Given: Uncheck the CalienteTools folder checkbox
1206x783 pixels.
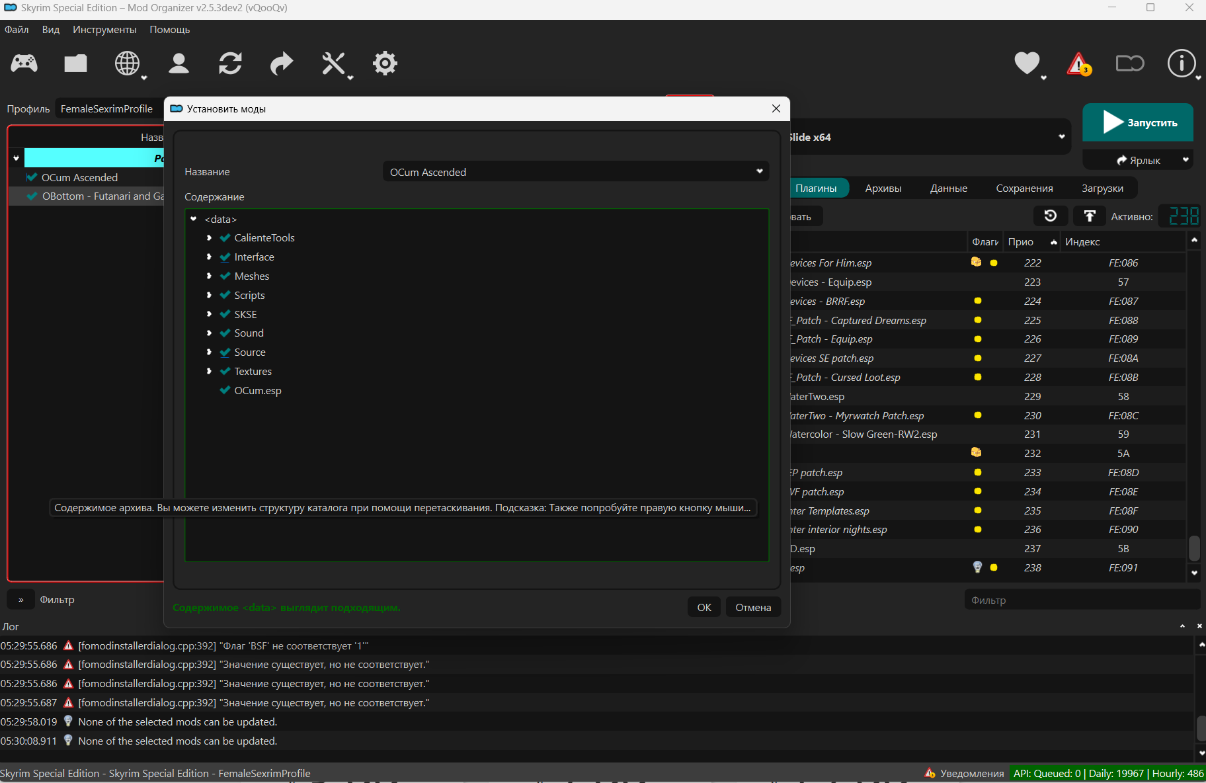Looking at the screenshot, I should (225, 238).
